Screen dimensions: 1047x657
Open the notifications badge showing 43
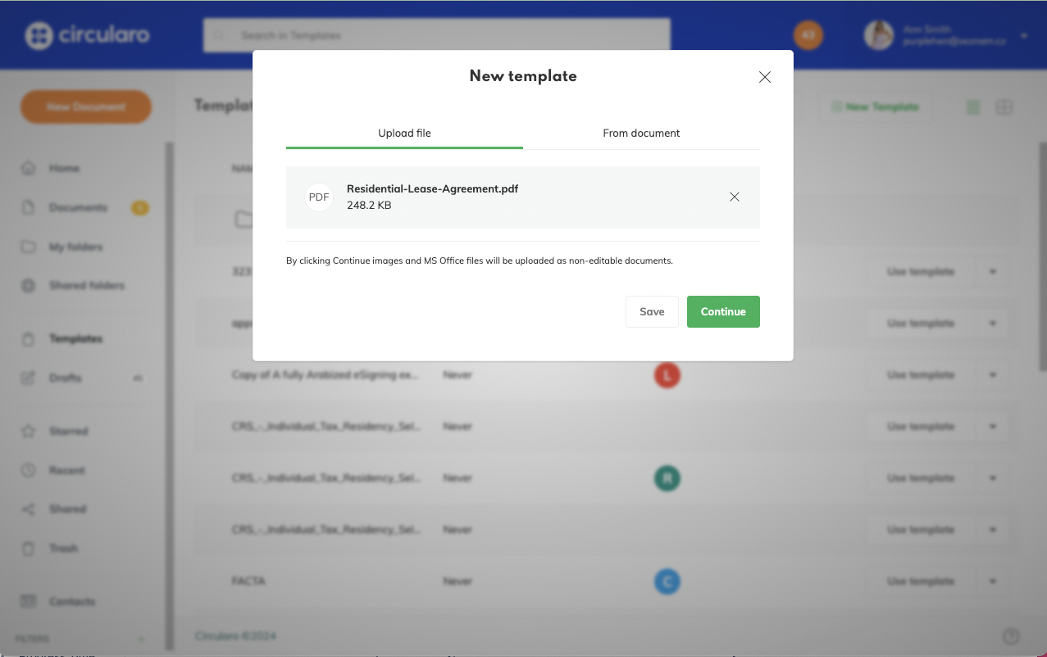(x=808, y=35)
